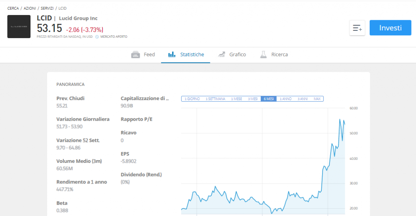Select the 1 ANNO chart range
This screenshot has width=416, height=216.
coord(286,99)
